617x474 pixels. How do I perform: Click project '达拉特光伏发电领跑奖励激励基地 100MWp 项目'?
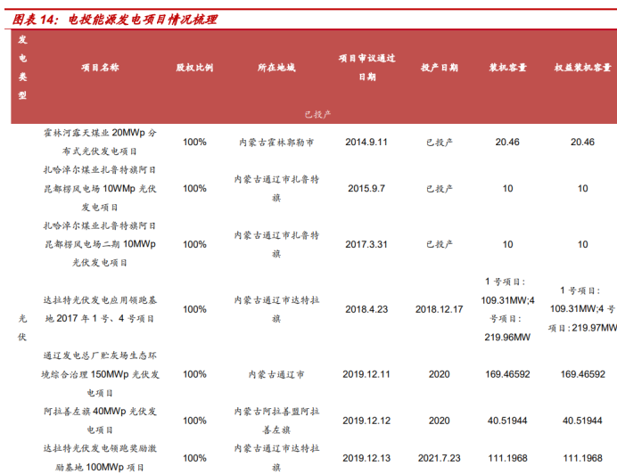(100, 458)
